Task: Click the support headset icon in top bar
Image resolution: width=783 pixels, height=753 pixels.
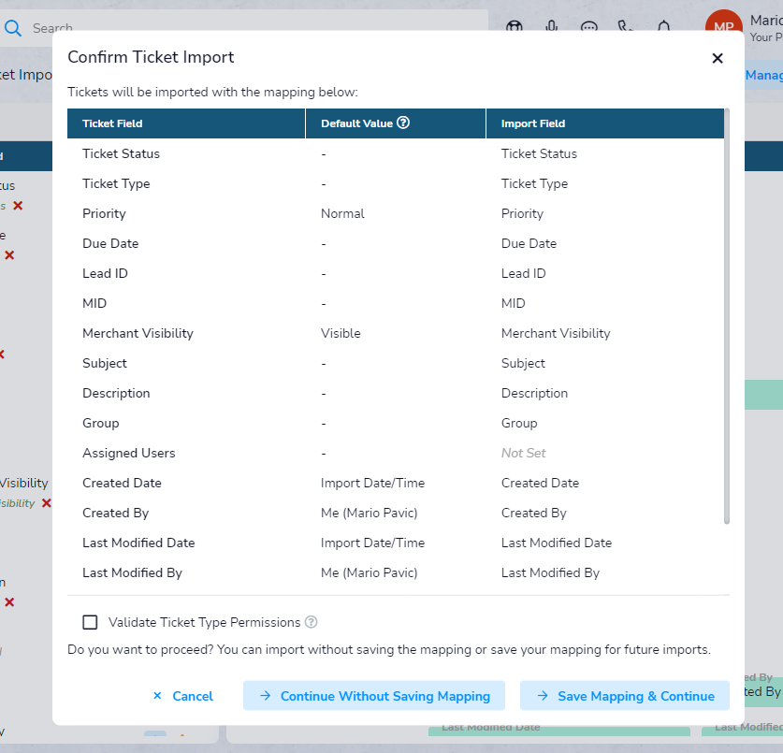Action: pyautogui.click(x=515, y=26)
